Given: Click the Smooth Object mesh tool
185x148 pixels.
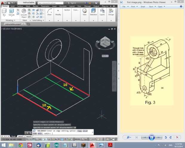Looking at the screenshot, I should (x=24, y=13).
